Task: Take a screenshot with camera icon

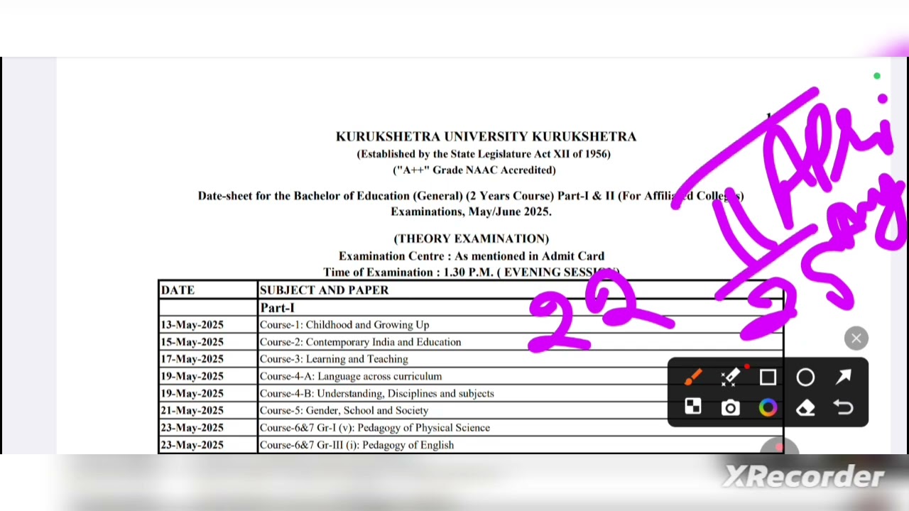Action: coord(731,407)
